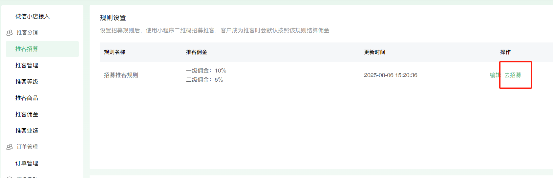Image resolution: width=553 pixels, height=178 pixels.
Task: Show the 推客业绩 page
Action: pyautogui.click(x=27, y=131)
